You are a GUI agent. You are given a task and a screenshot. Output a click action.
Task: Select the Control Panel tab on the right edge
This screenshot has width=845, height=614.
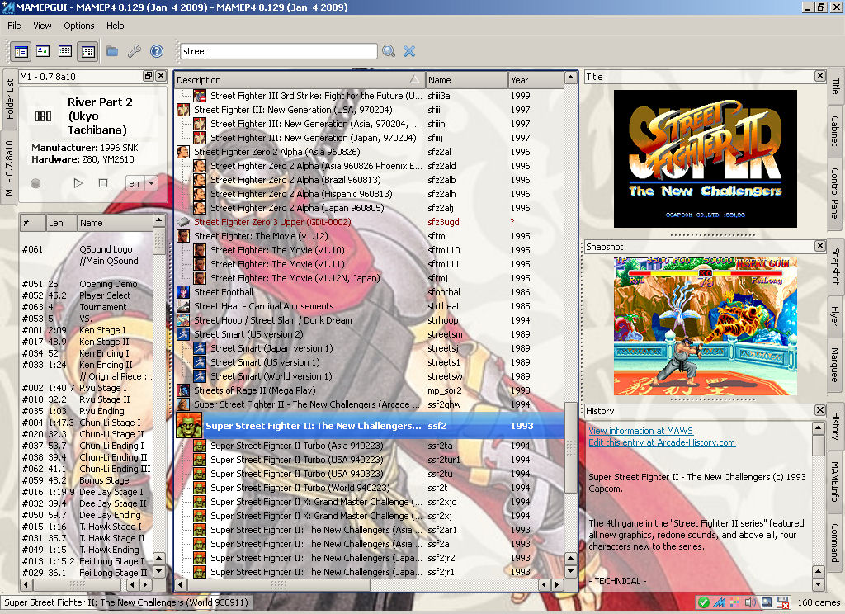(x=835, y=195)
